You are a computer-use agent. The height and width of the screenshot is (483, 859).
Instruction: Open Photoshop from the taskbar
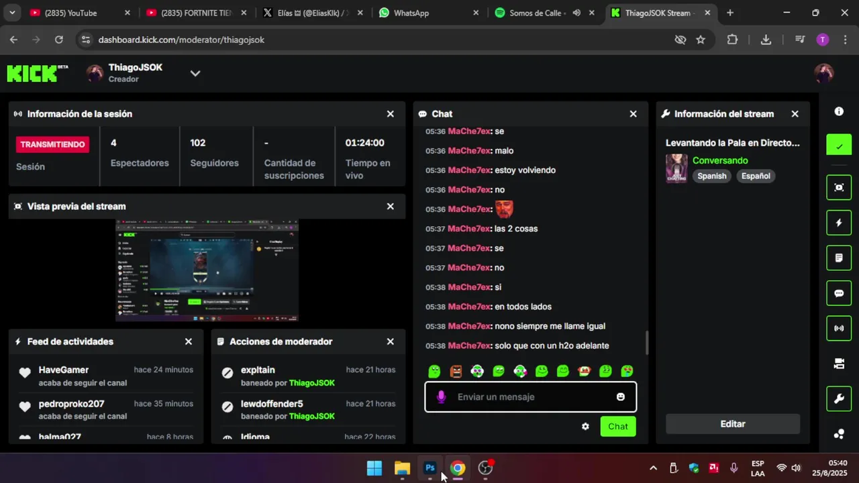click(x=430, y=468)
